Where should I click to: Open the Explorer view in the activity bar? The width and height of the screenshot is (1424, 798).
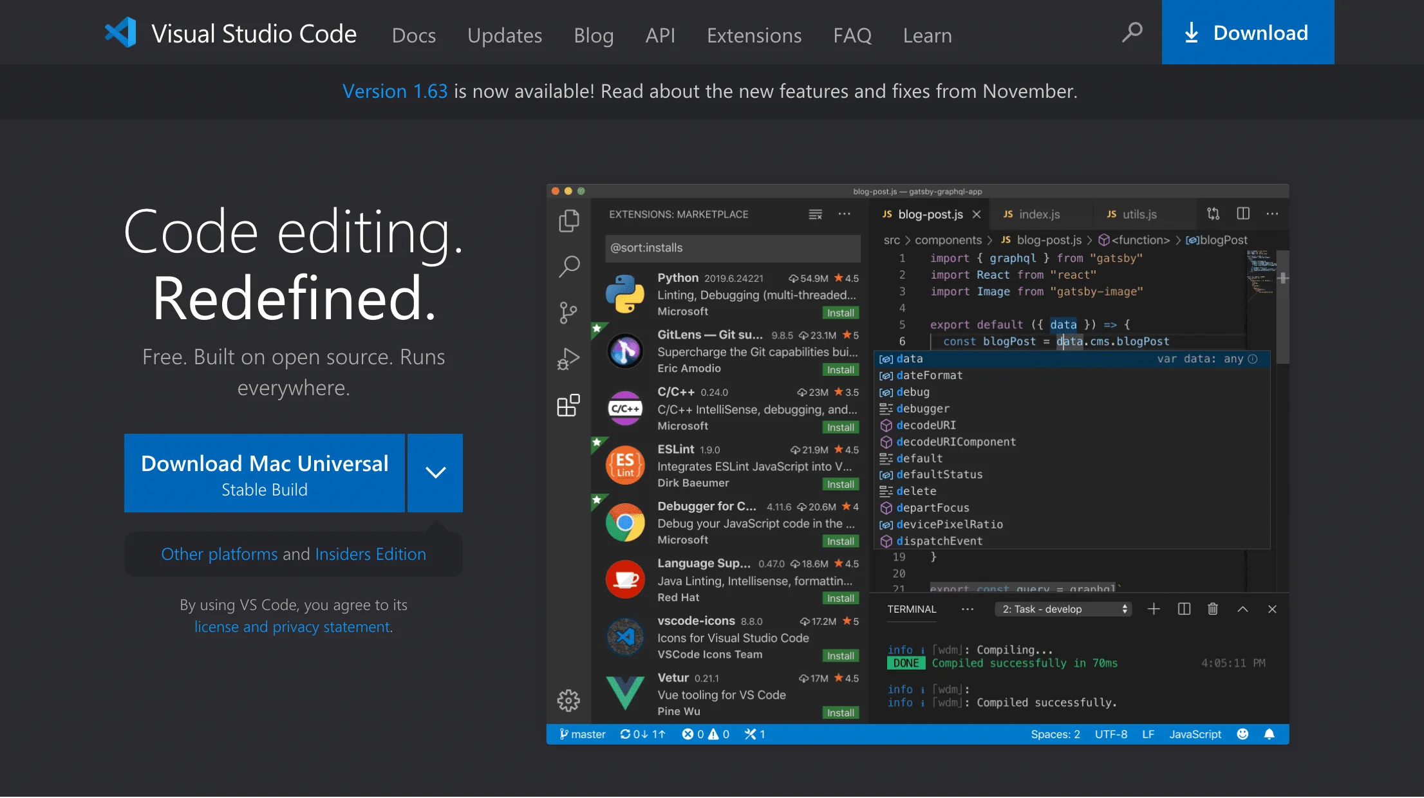569,219
